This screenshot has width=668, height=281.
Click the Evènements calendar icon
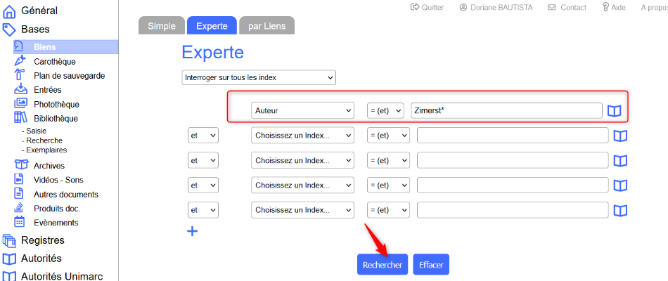click(20, 223)
